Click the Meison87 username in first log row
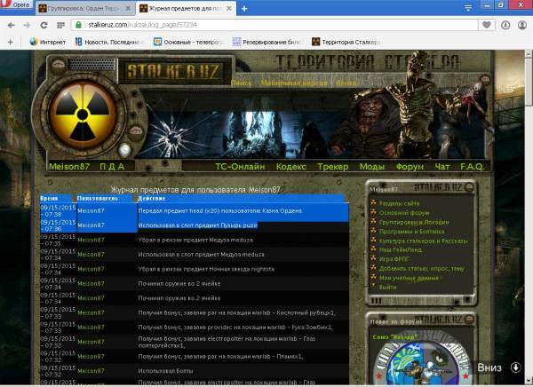This screenshot has width=533, height=387. (x=91, y=211)
